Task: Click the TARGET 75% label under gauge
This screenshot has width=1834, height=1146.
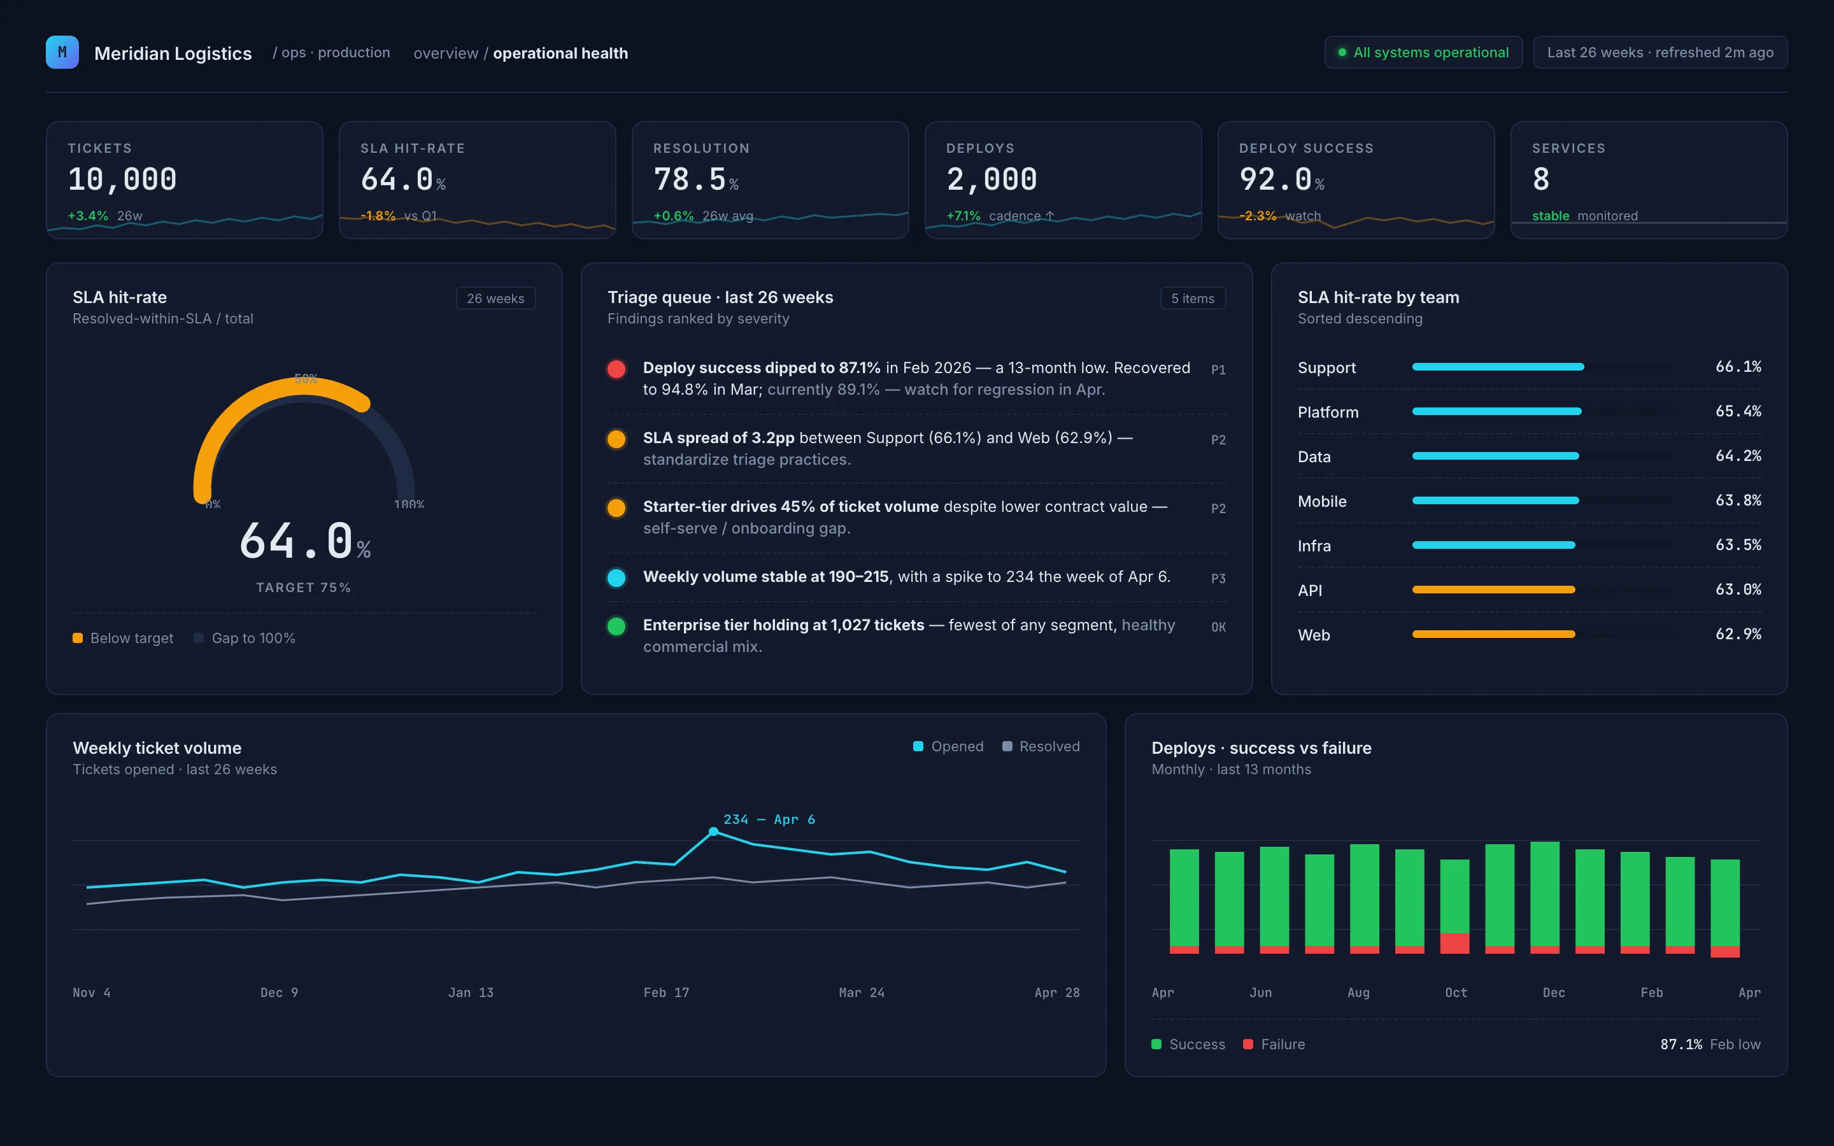Action: point(303,588)
